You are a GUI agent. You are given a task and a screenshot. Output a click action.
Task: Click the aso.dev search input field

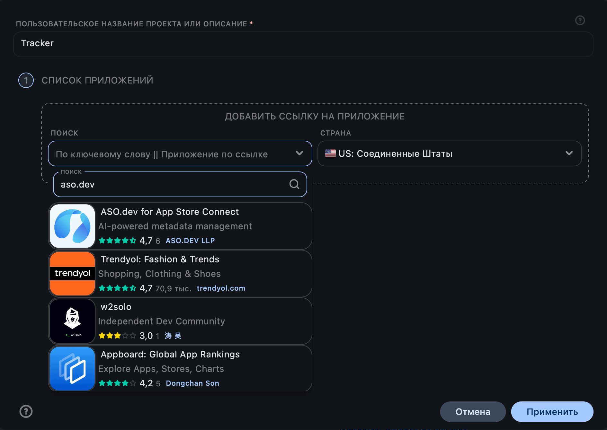(x=180, y=184)
